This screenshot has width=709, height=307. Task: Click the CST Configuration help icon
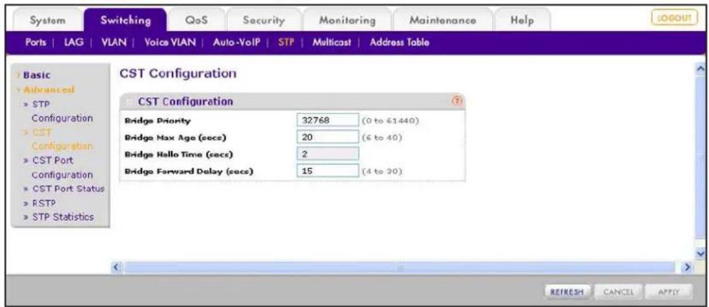click(x=458, y=101)
